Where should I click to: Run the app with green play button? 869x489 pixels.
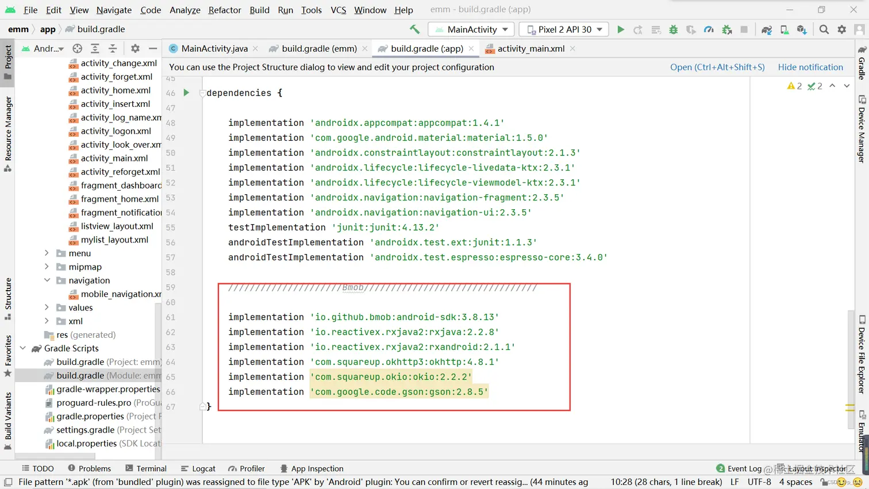[621, 29]
